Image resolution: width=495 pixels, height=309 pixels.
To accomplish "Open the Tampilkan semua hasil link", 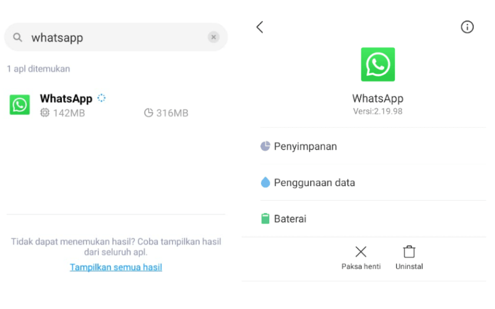I will 116,267.
